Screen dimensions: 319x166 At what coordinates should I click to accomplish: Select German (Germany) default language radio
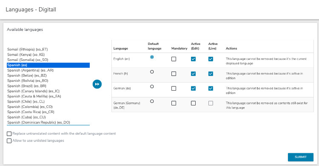152,102
